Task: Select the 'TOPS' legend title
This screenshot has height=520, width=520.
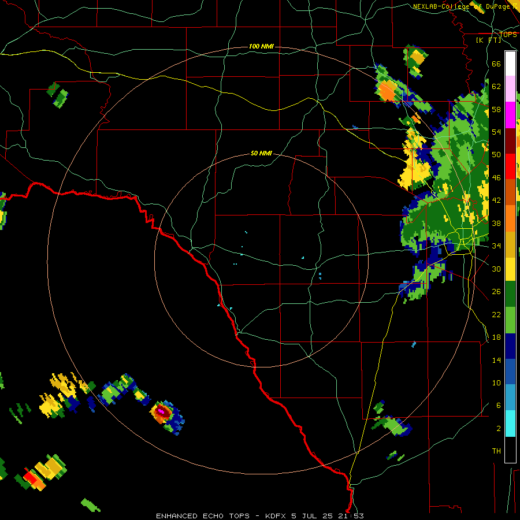Action: pyautogui.click(x=508, y=35)
